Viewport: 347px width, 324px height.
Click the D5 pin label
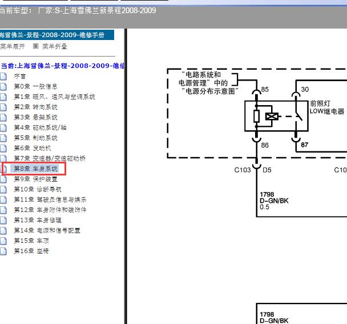point(267,170)
